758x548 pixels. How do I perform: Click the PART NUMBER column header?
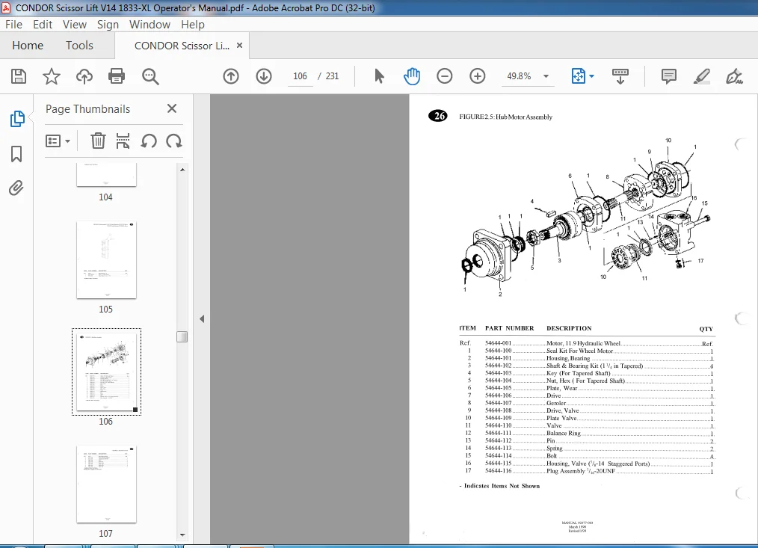[x=510, y=328]
